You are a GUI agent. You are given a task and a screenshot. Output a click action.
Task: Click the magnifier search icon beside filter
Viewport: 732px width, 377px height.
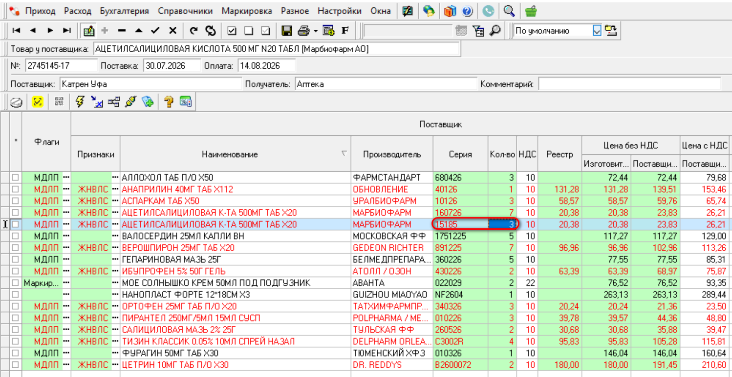(x=495, y=31)
